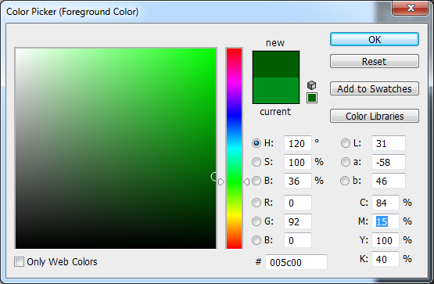This screenshot has height=284, width=434.
Task: Click the left hue slider arrow handle
Action: click(x=221, y=182)
